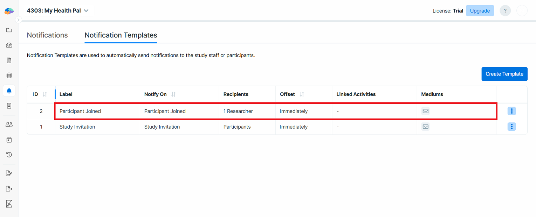
Task: Open the calendar icon in the sidebar
Action: click(9, 139)
